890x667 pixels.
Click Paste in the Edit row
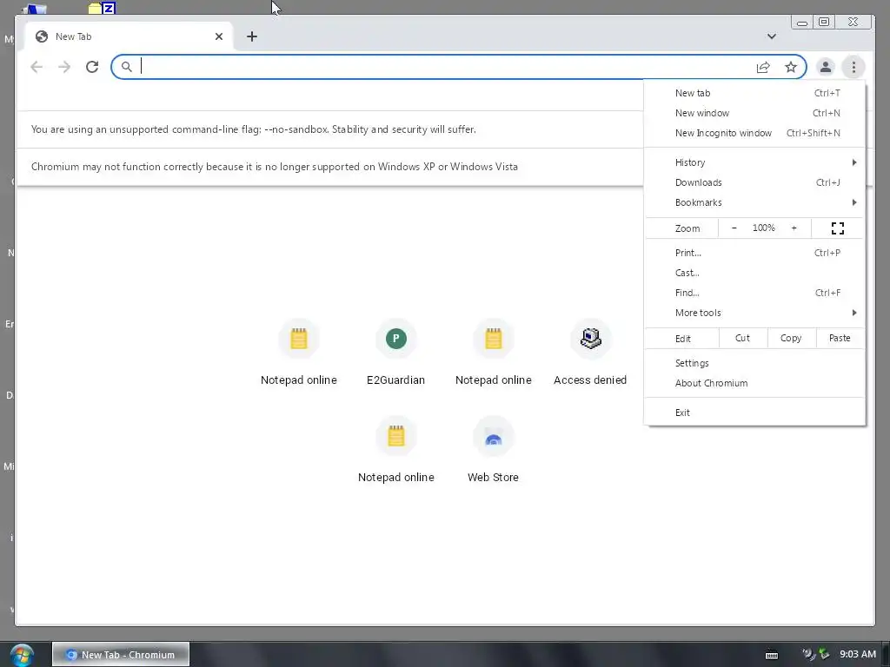[x=840, y=338]
